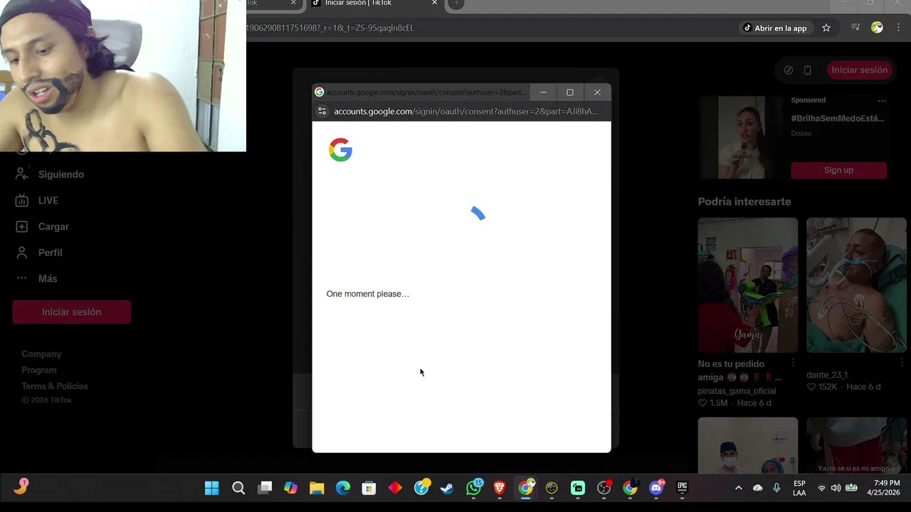Minimize the Google sign-in popup window
The height and width of the screenshot is (512, 911).
pyautogui.click(x=543, y=92)
